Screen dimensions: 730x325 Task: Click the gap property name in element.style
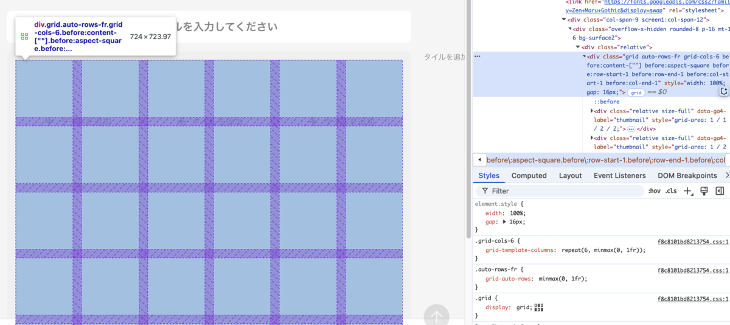pyautogui.click(x=491, y=222)
